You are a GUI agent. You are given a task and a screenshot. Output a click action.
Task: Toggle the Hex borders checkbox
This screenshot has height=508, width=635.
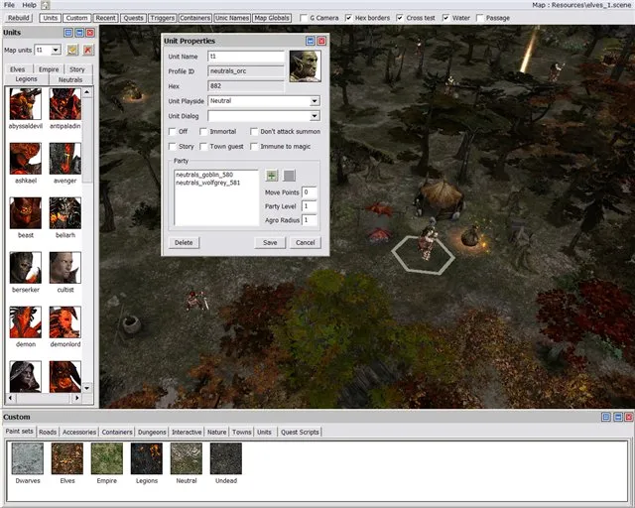pyautogui.click(x=347, y=18)
